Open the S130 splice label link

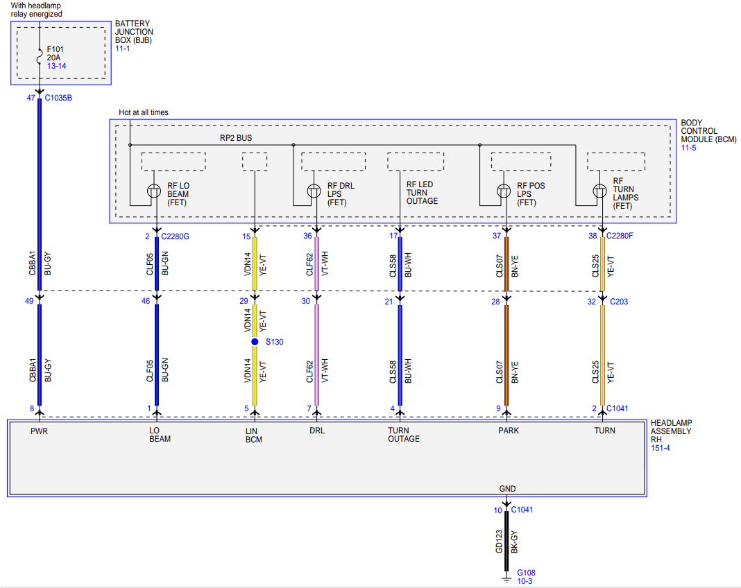pyautogui.click(x=275, y=342)
